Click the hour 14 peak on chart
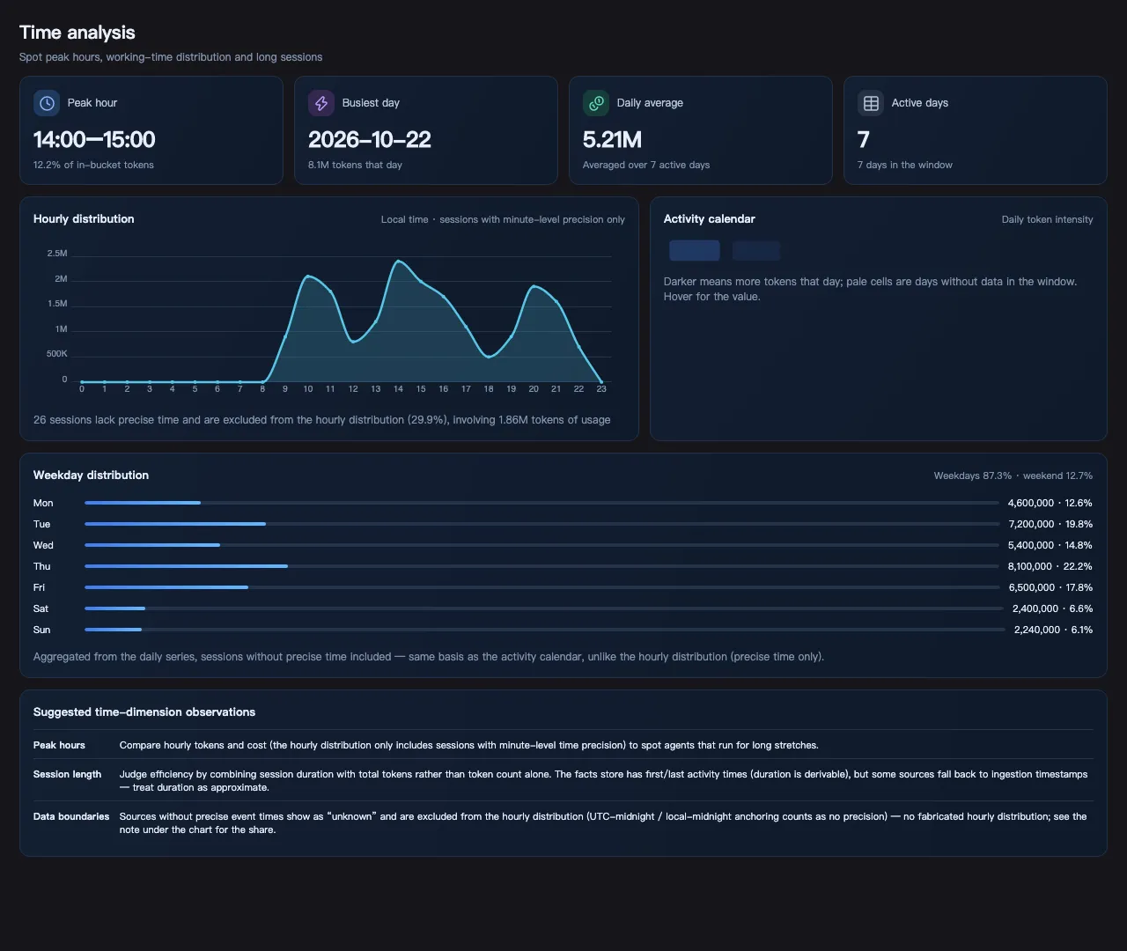The image size is (1127, 951). click(x=398, y=262)
